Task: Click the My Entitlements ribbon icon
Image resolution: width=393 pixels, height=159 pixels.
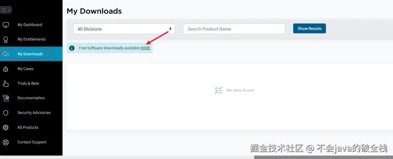Action: pos(5,39)
